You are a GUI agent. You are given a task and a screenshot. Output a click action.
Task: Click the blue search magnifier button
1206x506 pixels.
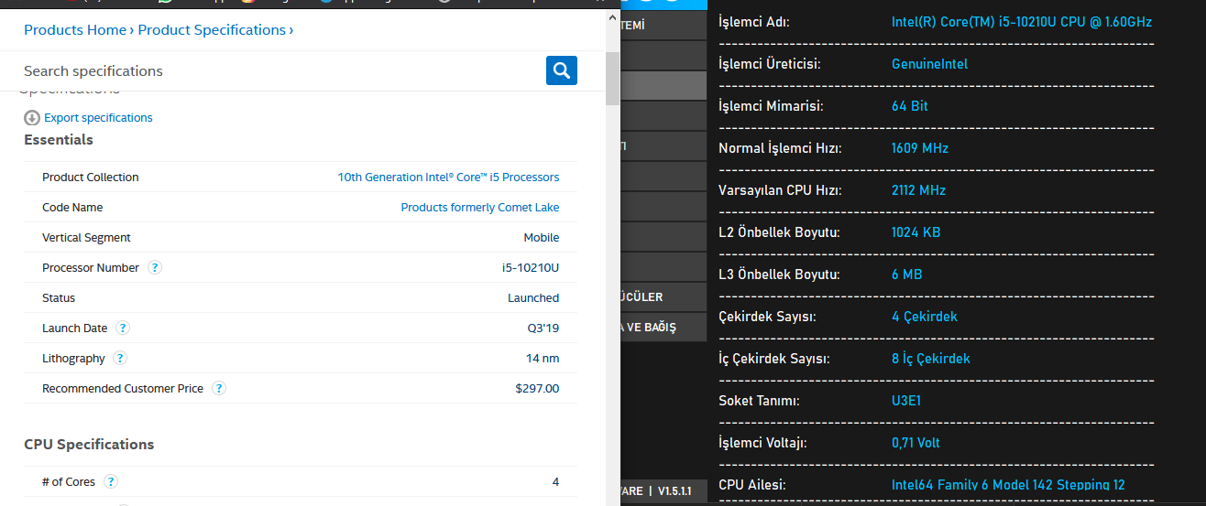coord(562,70)
